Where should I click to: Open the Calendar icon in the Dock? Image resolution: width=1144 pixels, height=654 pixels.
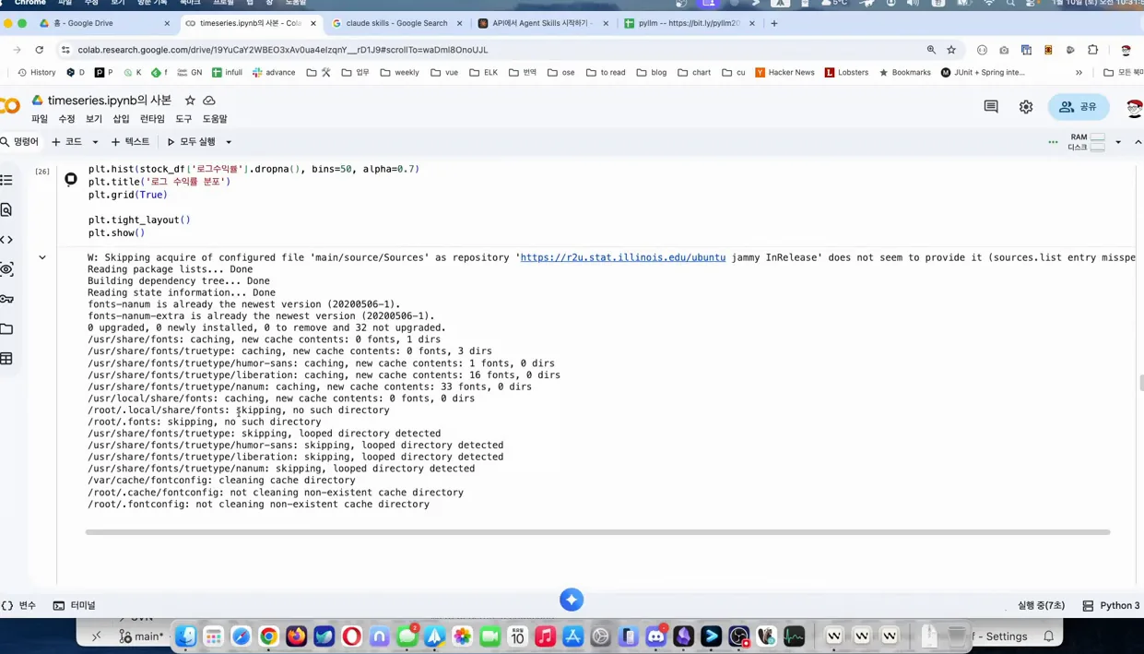[518, 636]
